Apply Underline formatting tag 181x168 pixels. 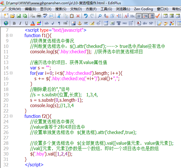27,23
